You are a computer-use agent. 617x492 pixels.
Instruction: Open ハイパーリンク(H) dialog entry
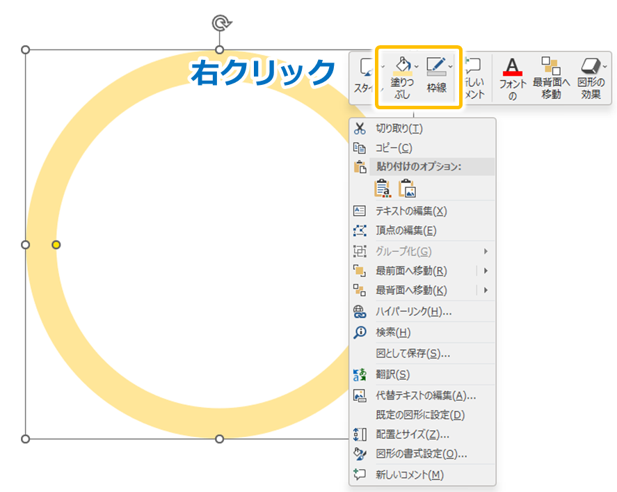[413, 311]
